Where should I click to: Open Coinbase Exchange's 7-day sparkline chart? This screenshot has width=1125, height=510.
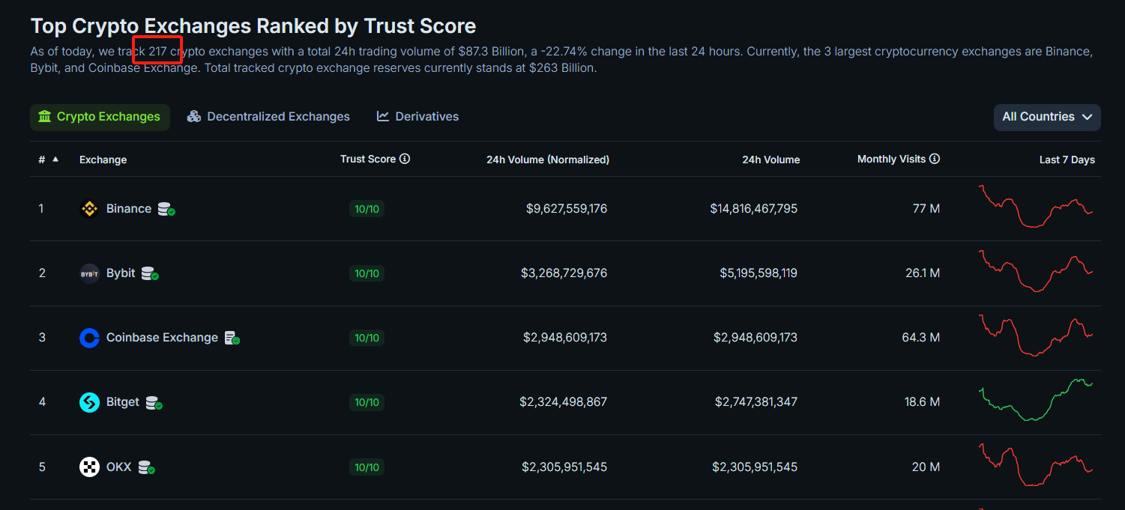pos(1037,335)
